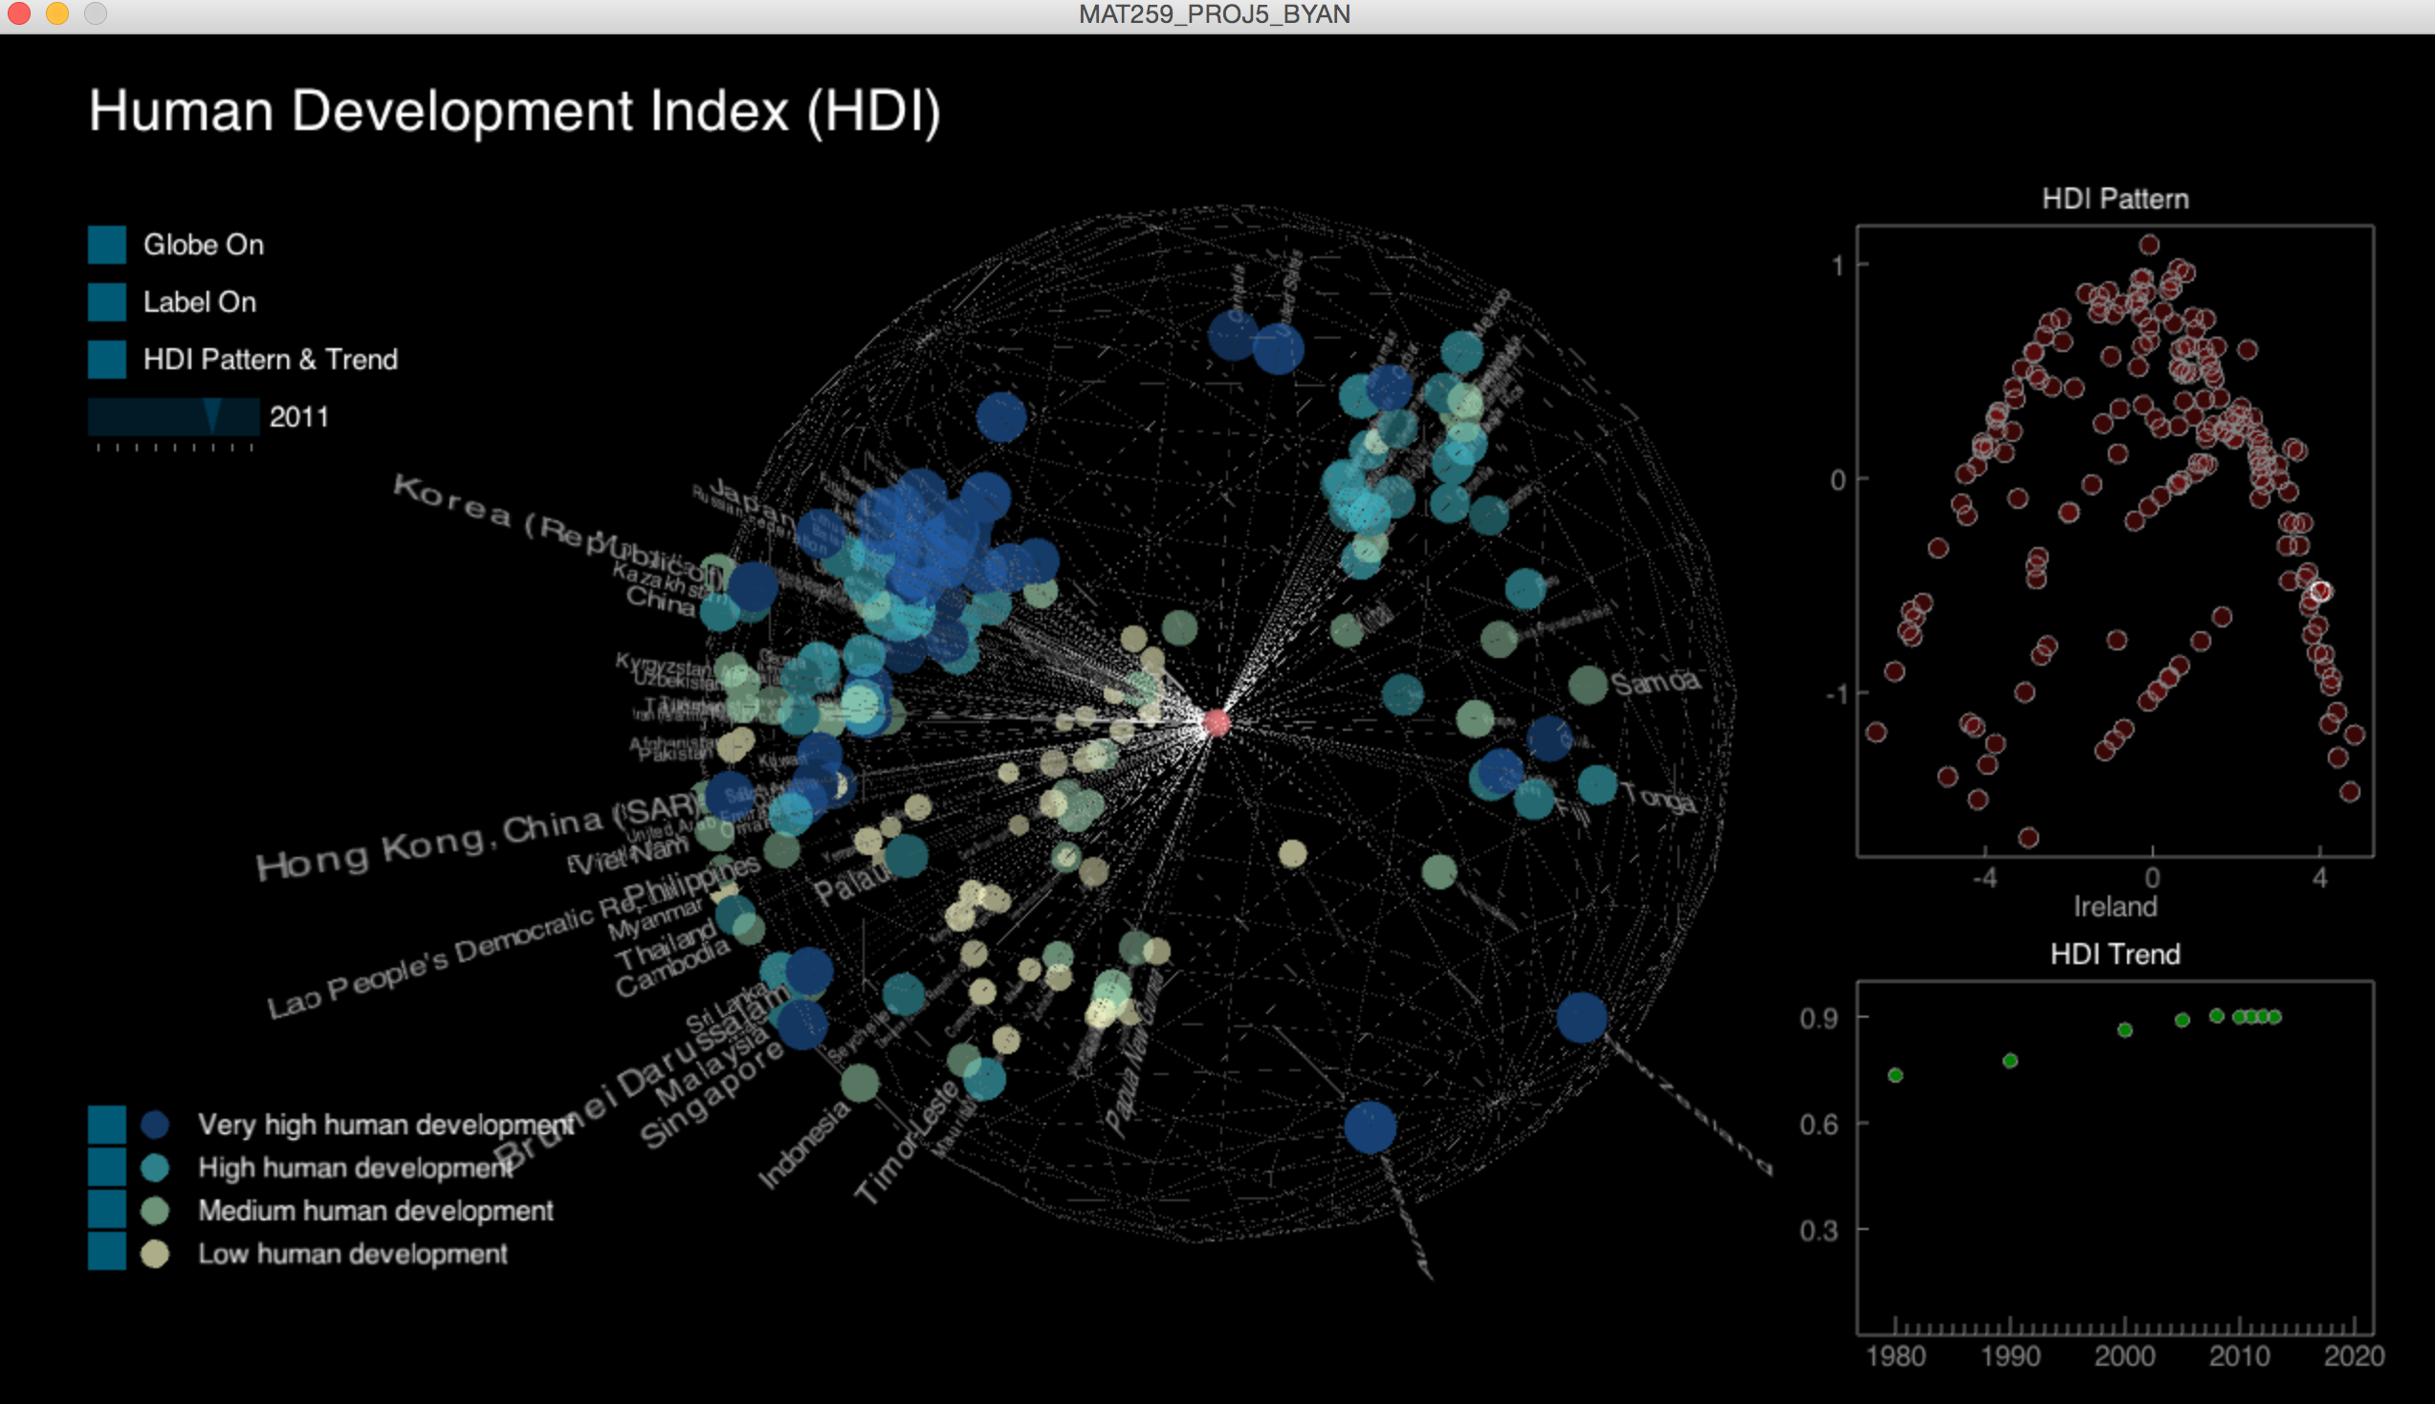Toggle the Label On square button
The image size is (2435, 1404).
(107, 302)
